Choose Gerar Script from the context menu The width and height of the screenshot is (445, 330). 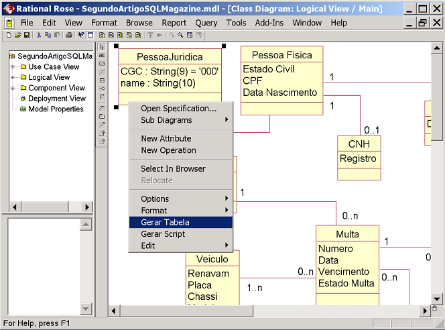181,233
